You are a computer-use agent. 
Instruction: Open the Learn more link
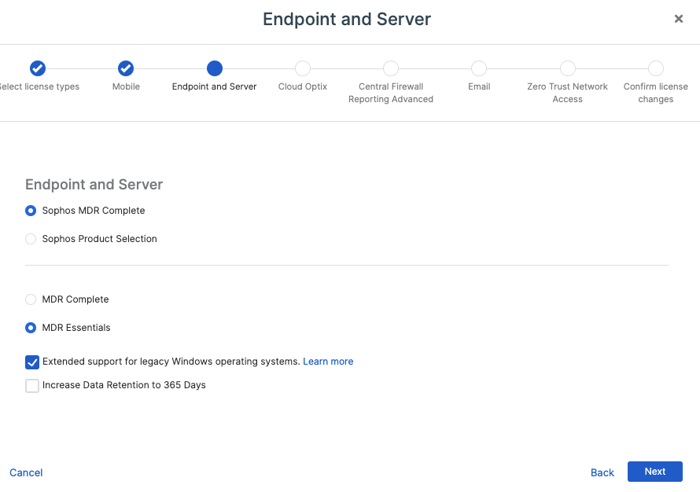(328, 361)
